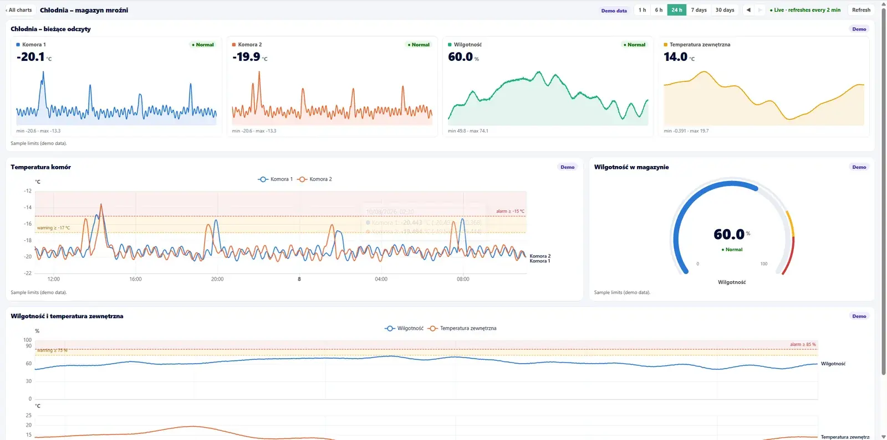Click the Temperatura komór panel title

[40, 167]
